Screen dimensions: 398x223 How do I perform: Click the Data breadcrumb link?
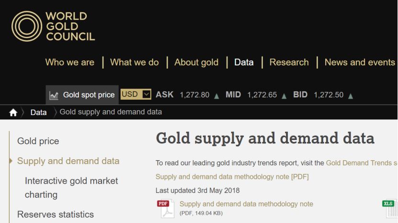click(38, 112)
